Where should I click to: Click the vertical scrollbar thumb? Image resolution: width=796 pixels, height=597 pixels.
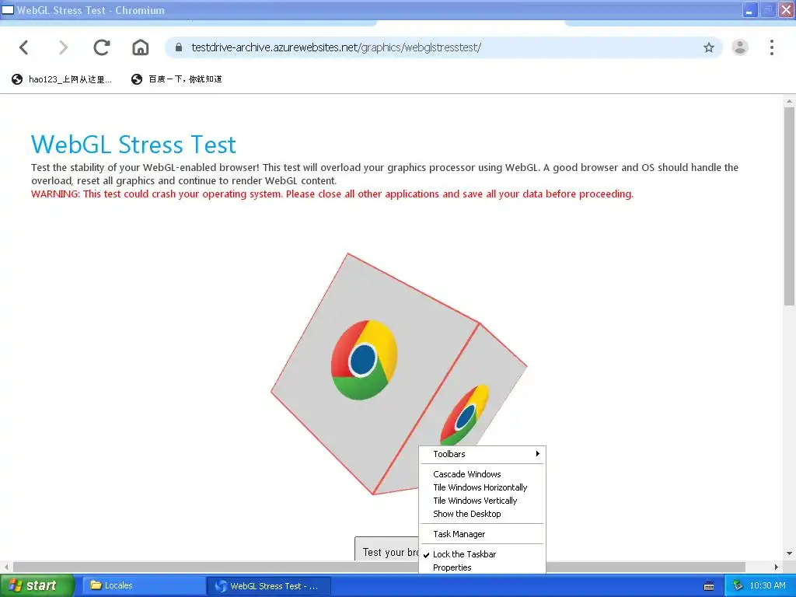[789, 205]
